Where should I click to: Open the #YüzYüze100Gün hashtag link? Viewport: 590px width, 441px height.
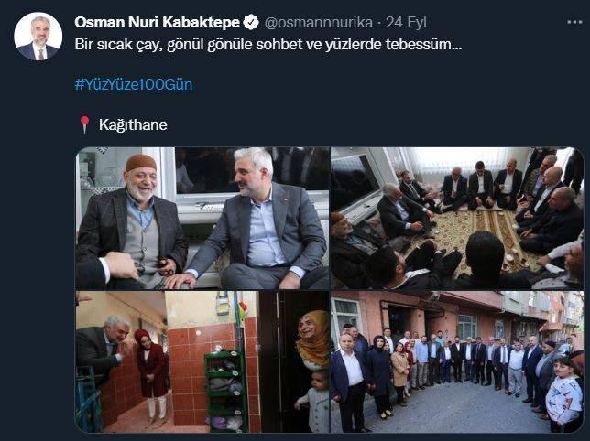[134, 84]
